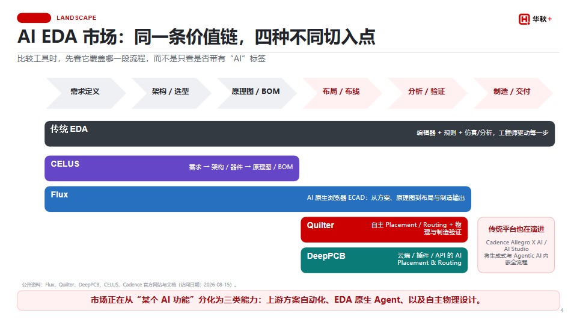
Task: Select the Quilter label in red bar
Action: [320, 225]
